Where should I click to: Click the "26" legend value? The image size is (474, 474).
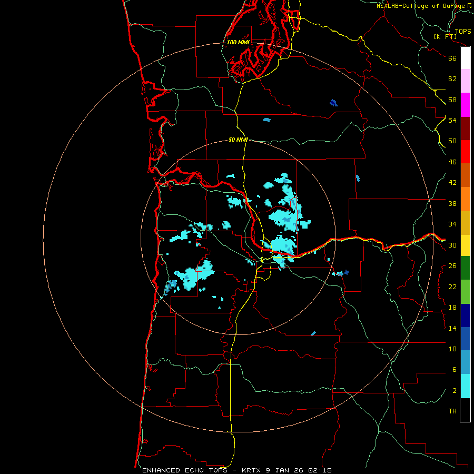tap(452, 266)
